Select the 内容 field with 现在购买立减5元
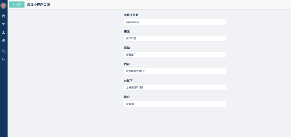291x137 pixels. tap(175, 71)
